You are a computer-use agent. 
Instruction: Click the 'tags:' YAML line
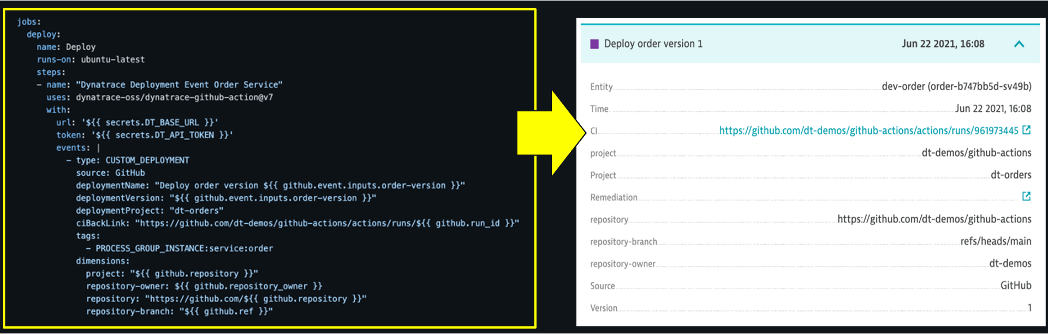(x=88, y=236)
